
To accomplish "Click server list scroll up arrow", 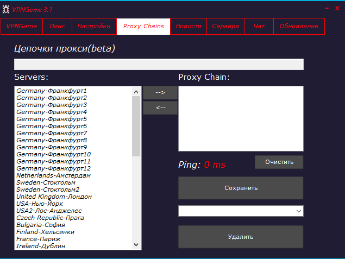I will (136, 92).
